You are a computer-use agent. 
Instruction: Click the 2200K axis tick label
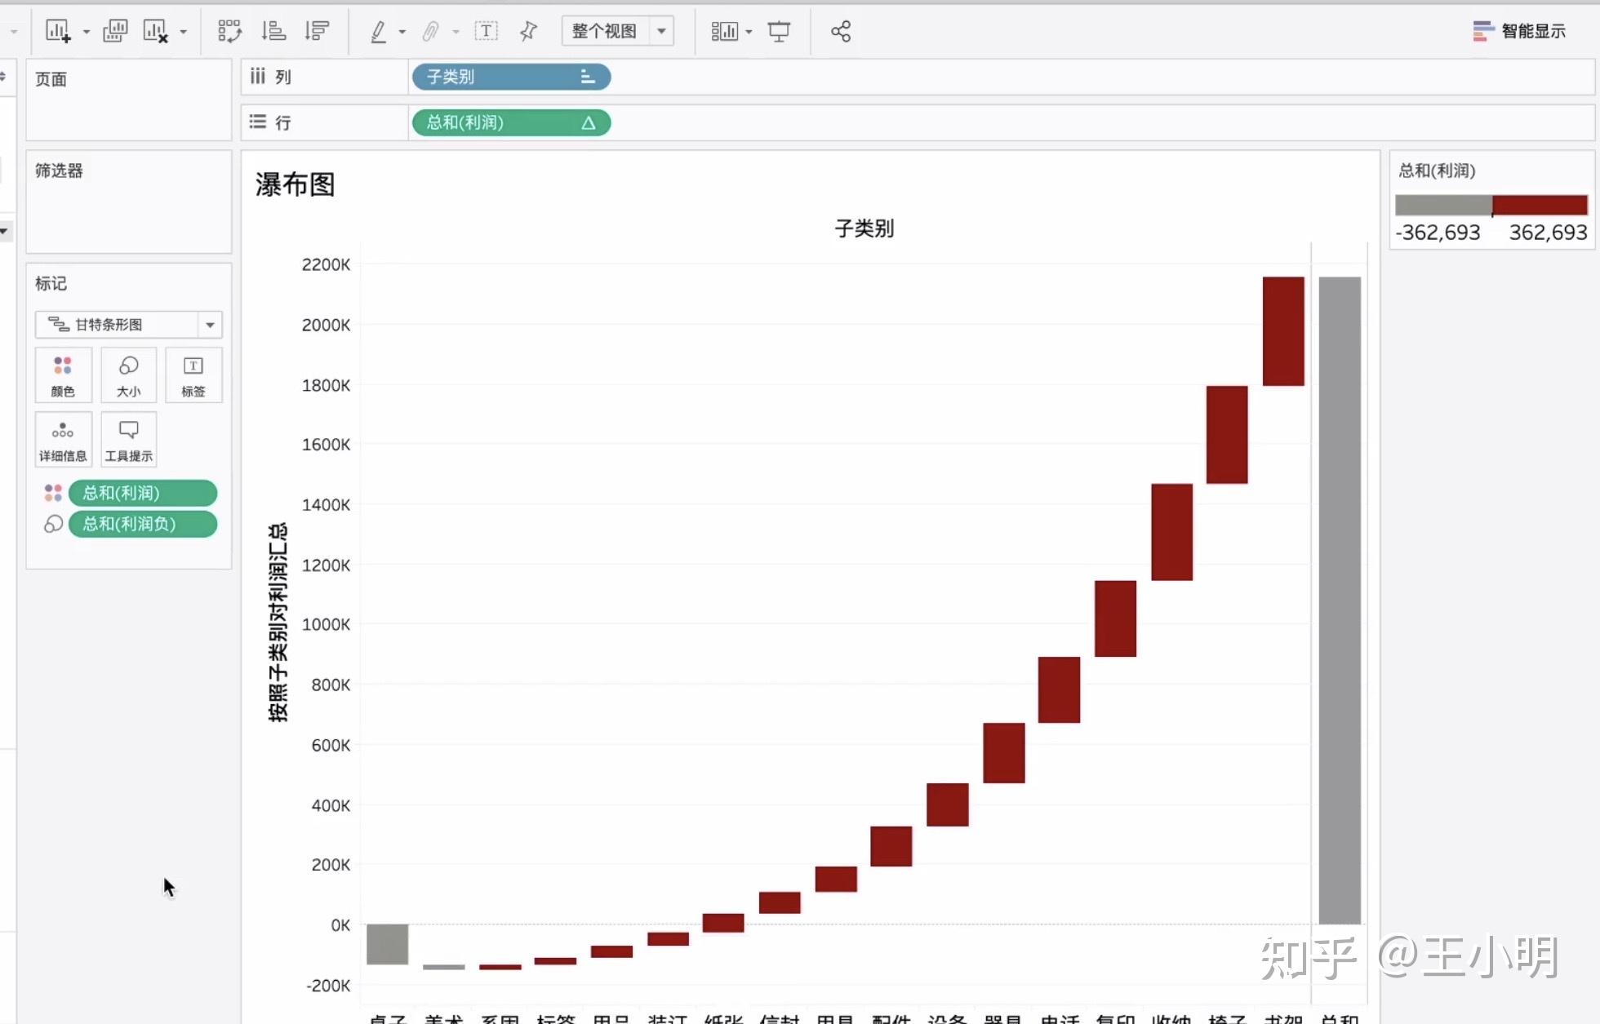tap(326, 264)
